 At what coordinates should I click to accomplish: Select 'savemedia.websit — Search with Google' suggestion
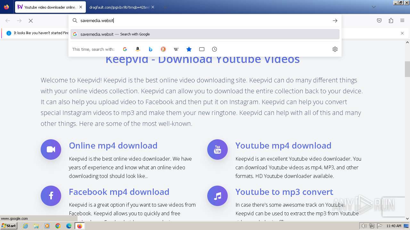[205, 34]
